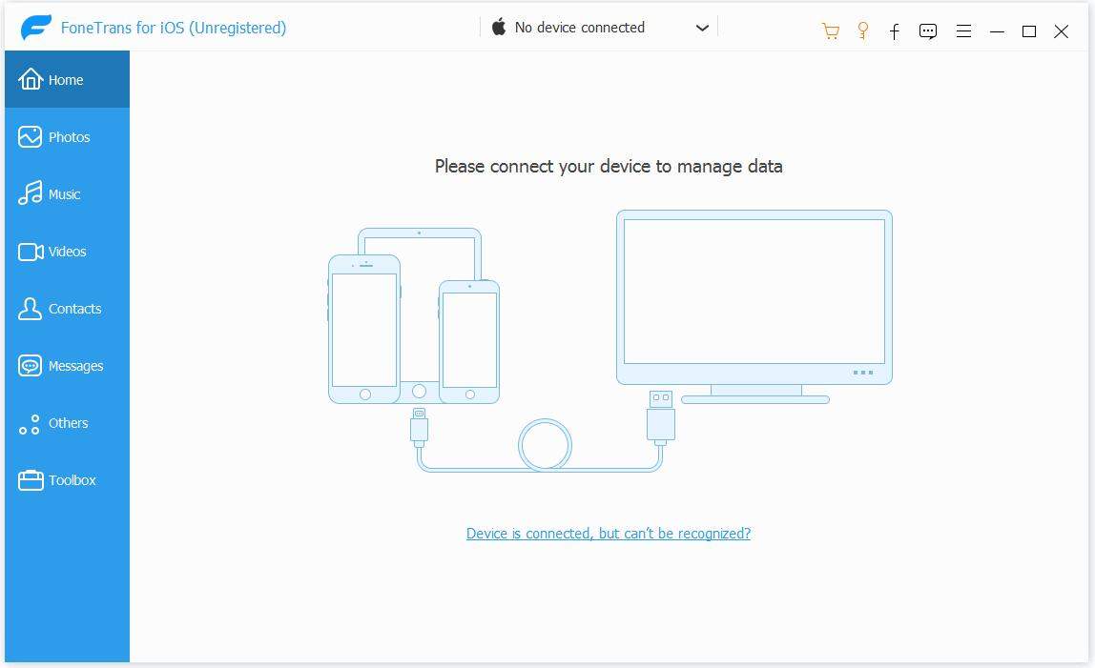Viewport: 1095px width, 668px height.
Task: Open the hamburger menu
Action: 963,30
